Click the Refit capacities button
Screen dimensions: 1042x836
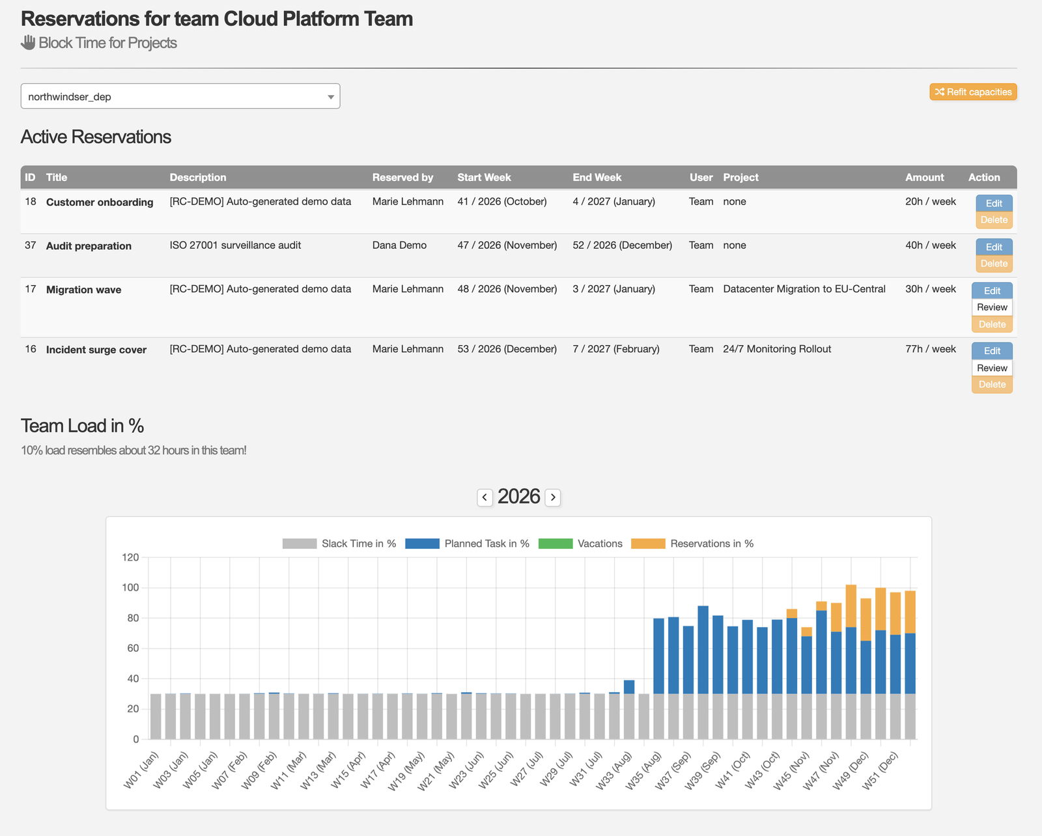coord(973,92)
